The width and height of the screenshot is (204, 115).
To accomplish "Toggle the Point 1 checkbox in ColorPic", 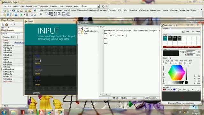I will 189,89.
